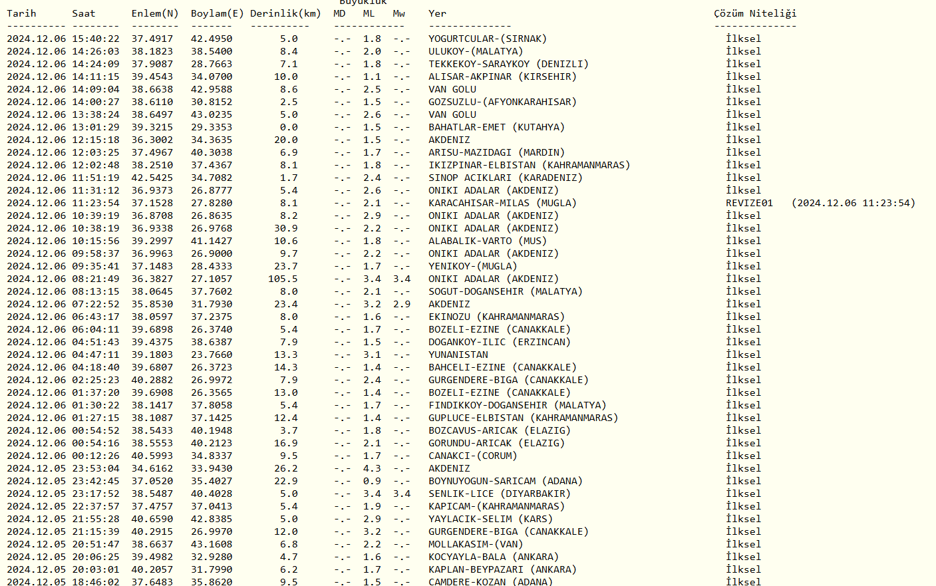Select the Derinlik(km) column header
Image resolution: width=936 pixels, height=586 pixels.
(x=285, y=13)
